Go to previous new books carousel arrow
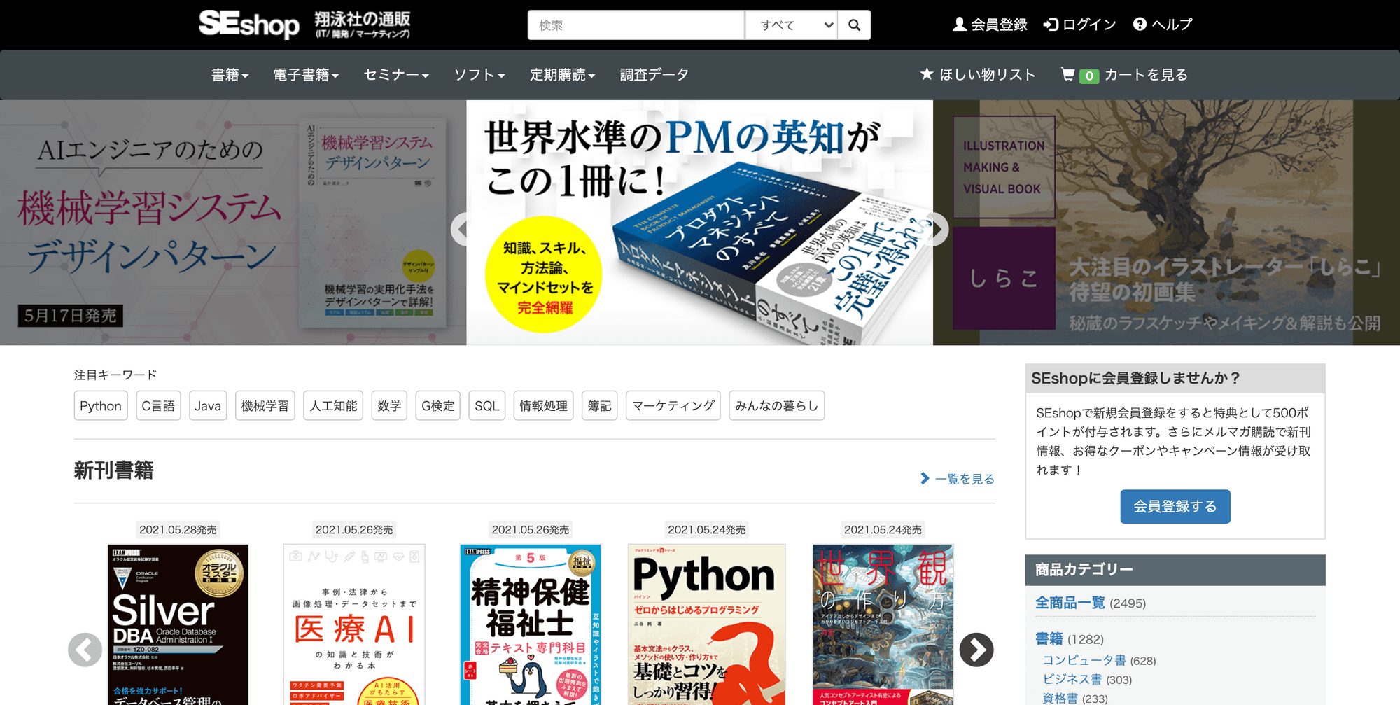 (85, 650)
